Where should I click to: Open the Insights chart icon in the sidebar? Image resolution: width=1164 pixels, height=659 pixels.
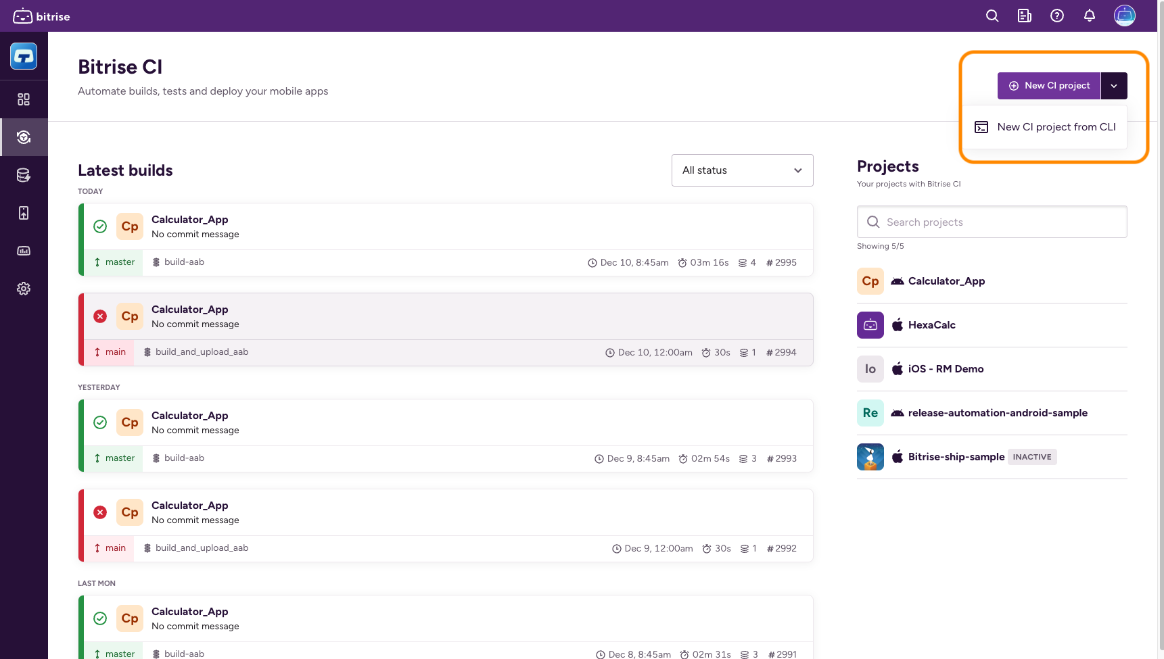pyautogui.click(x=24, y=250)
